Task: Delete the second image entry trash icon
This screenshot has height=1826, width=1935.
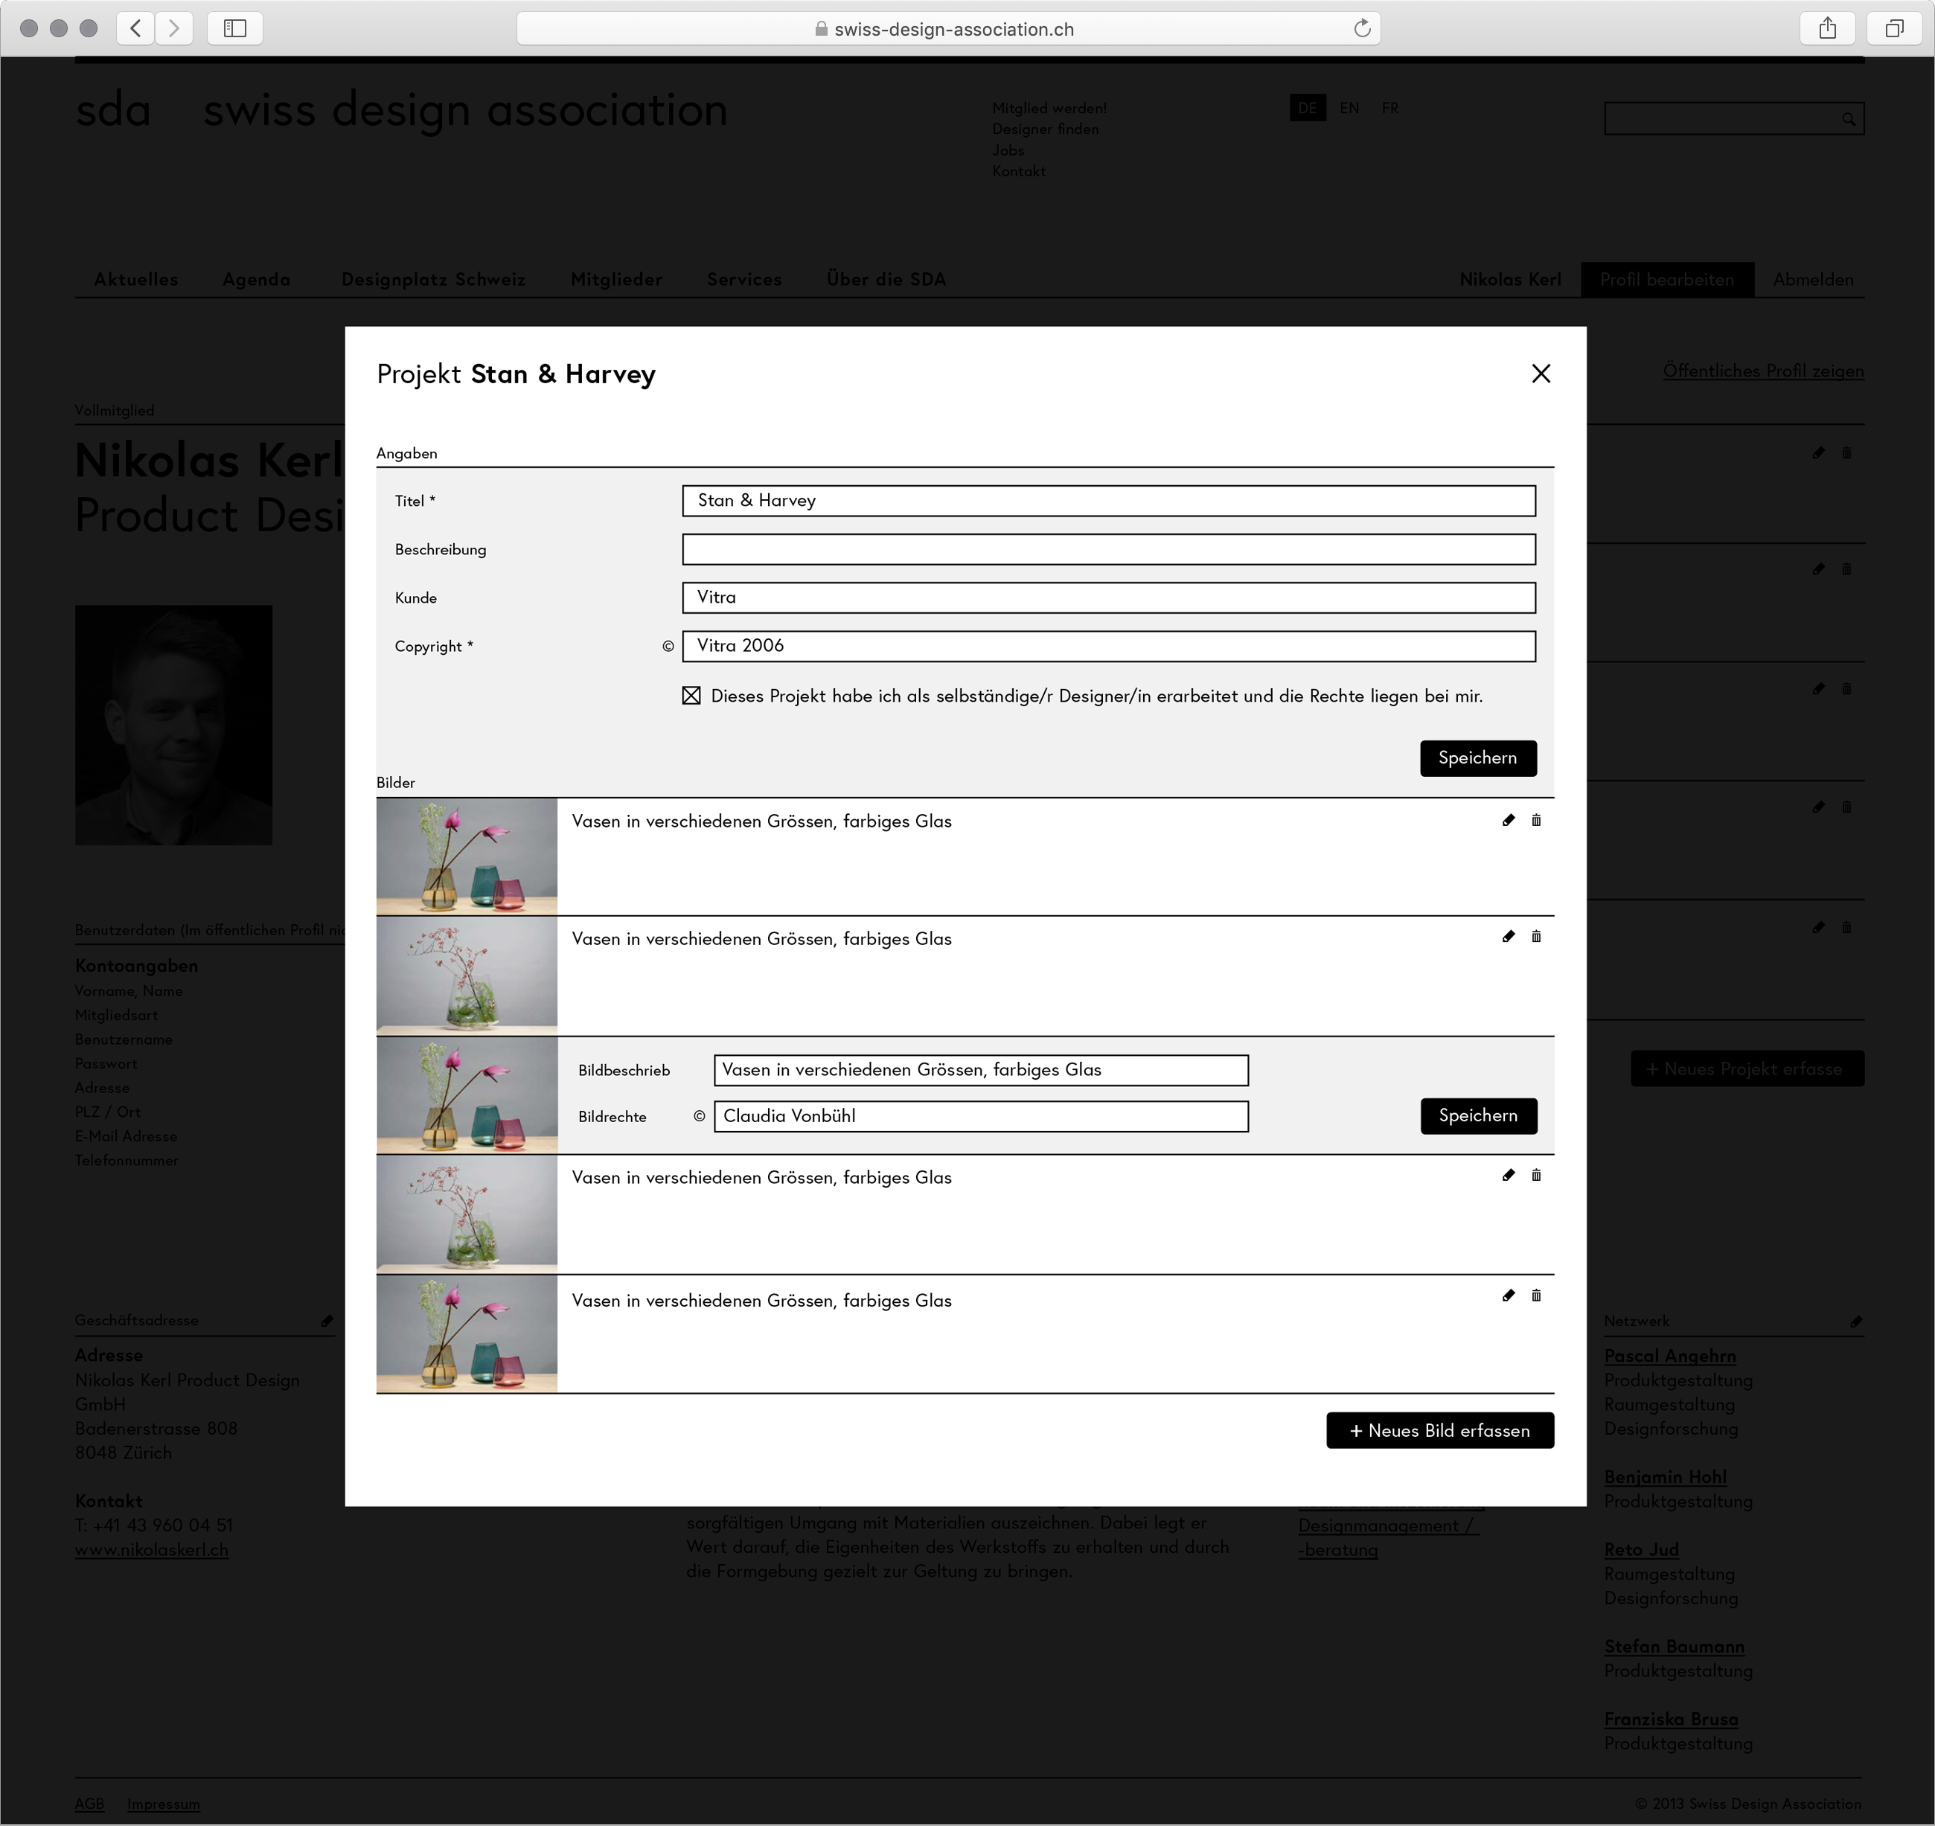Action: pos(1536,936)
